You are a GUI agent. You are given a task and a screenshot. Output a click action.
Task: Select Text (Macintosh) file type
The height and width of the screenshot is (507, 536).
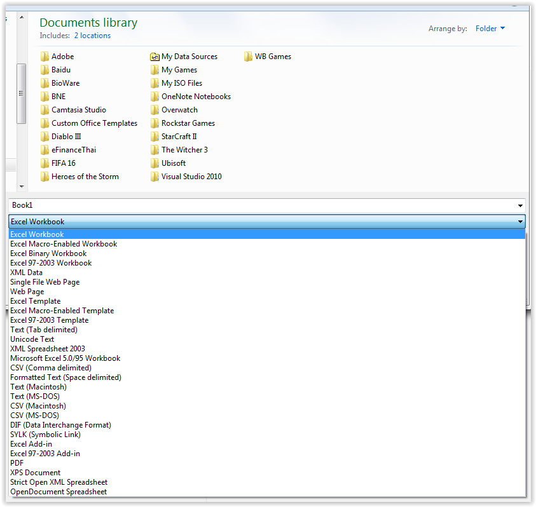(266, 387)
